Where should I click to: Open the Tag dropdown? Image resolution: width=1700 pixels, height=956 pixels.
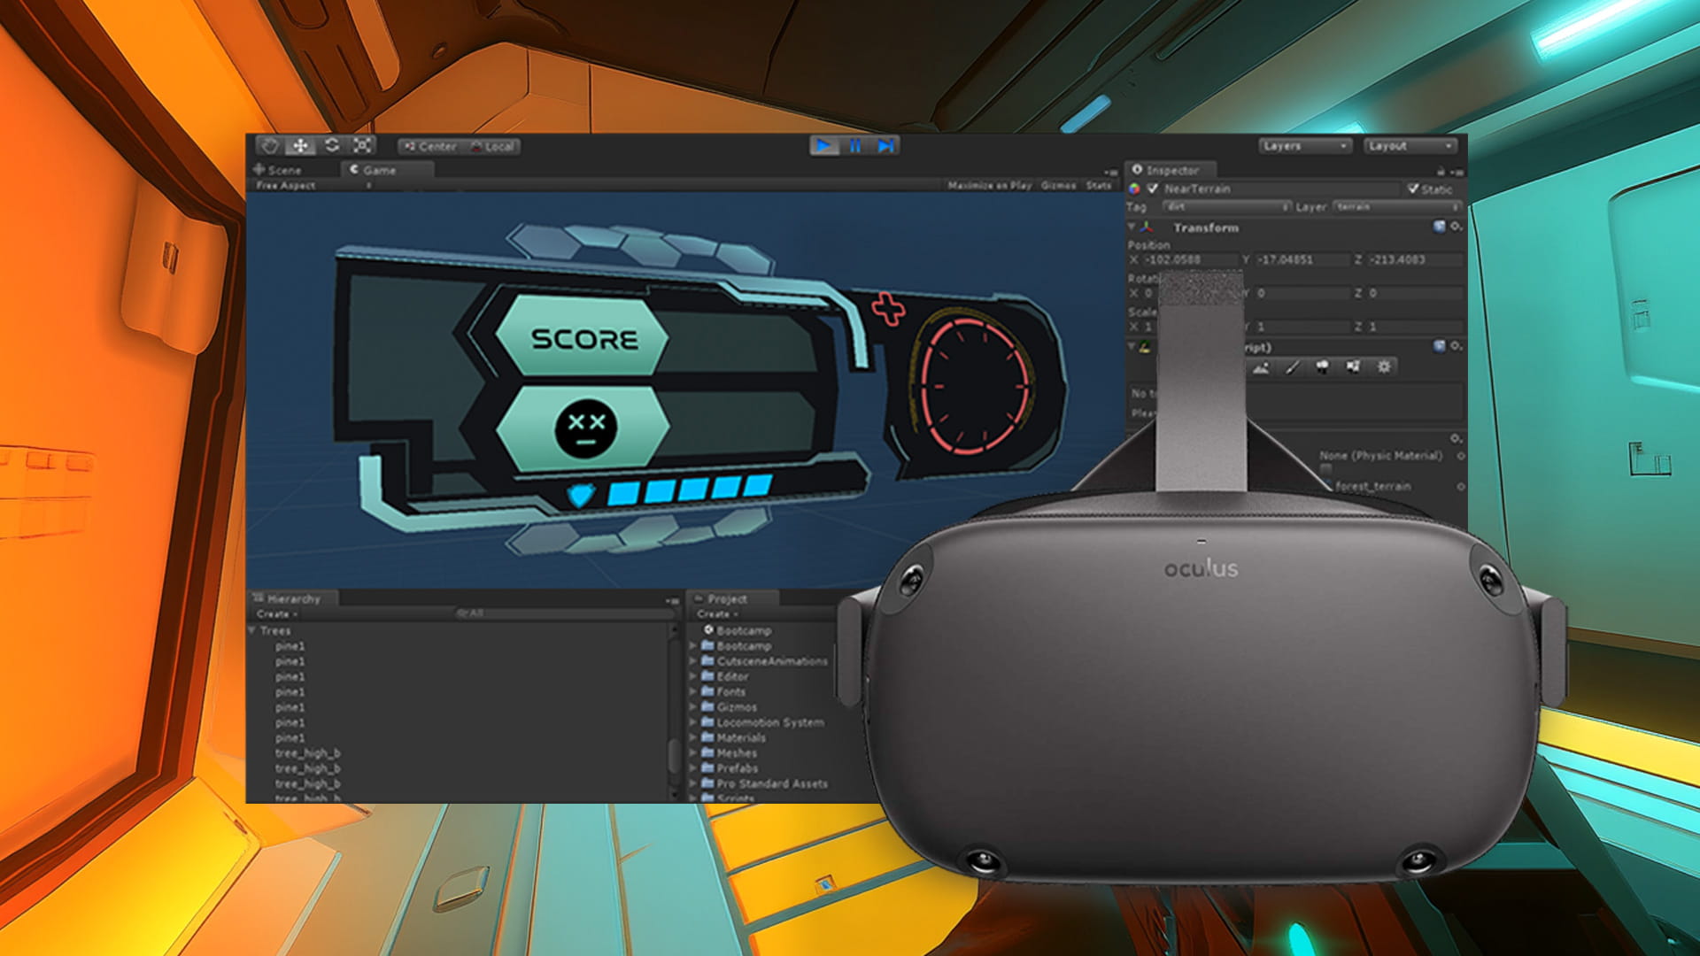(x=1226, y=206)
